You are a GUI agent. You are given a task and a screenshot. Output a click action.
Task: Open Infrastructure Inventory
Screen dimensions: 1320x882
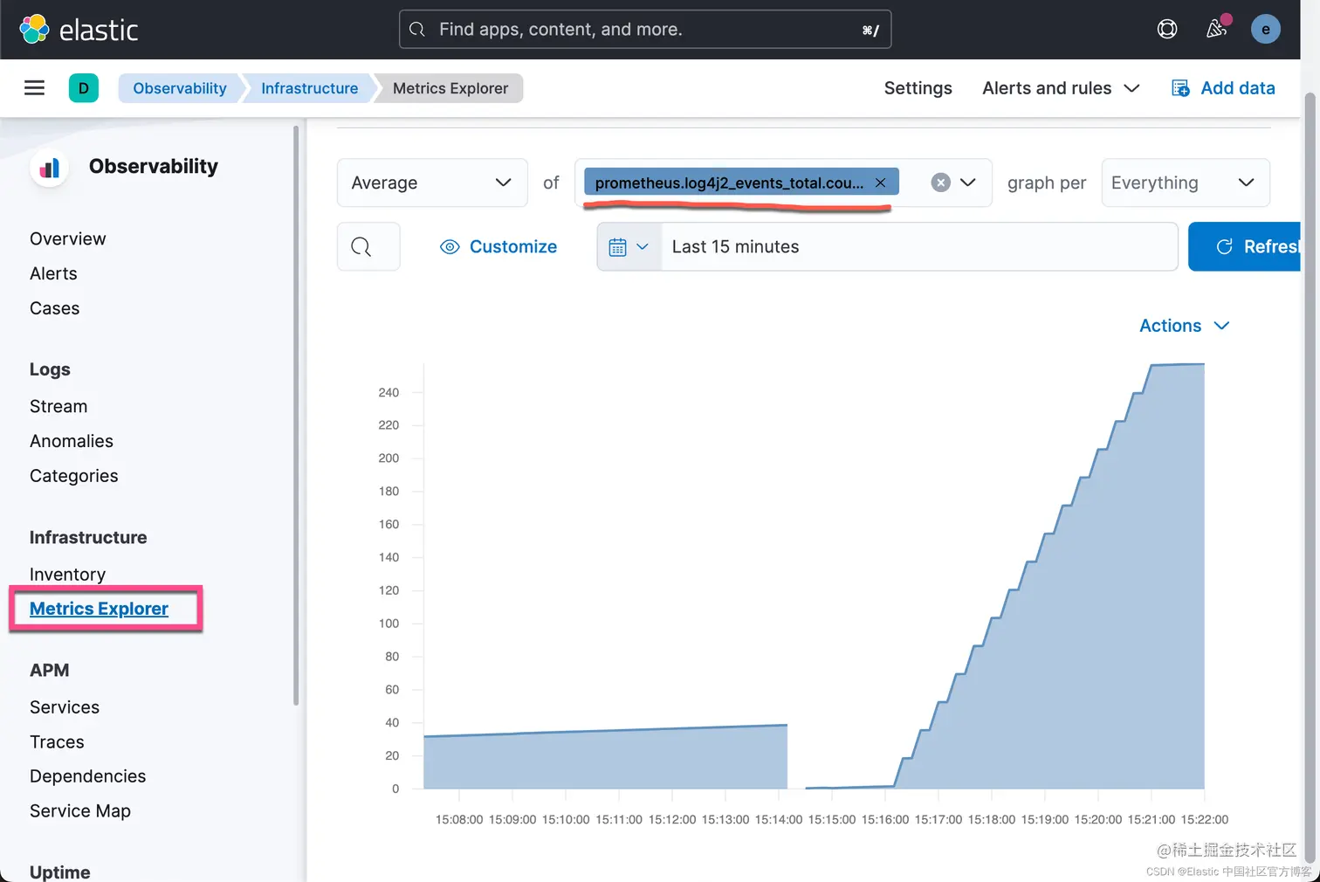point(67,575)
